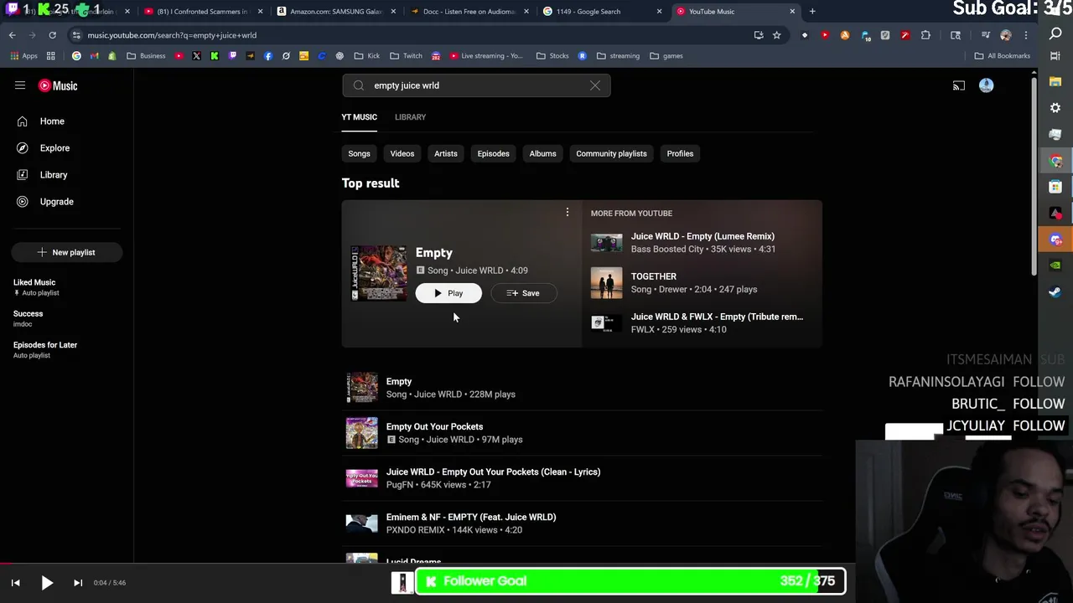Skip to previous track

(16, 583)
